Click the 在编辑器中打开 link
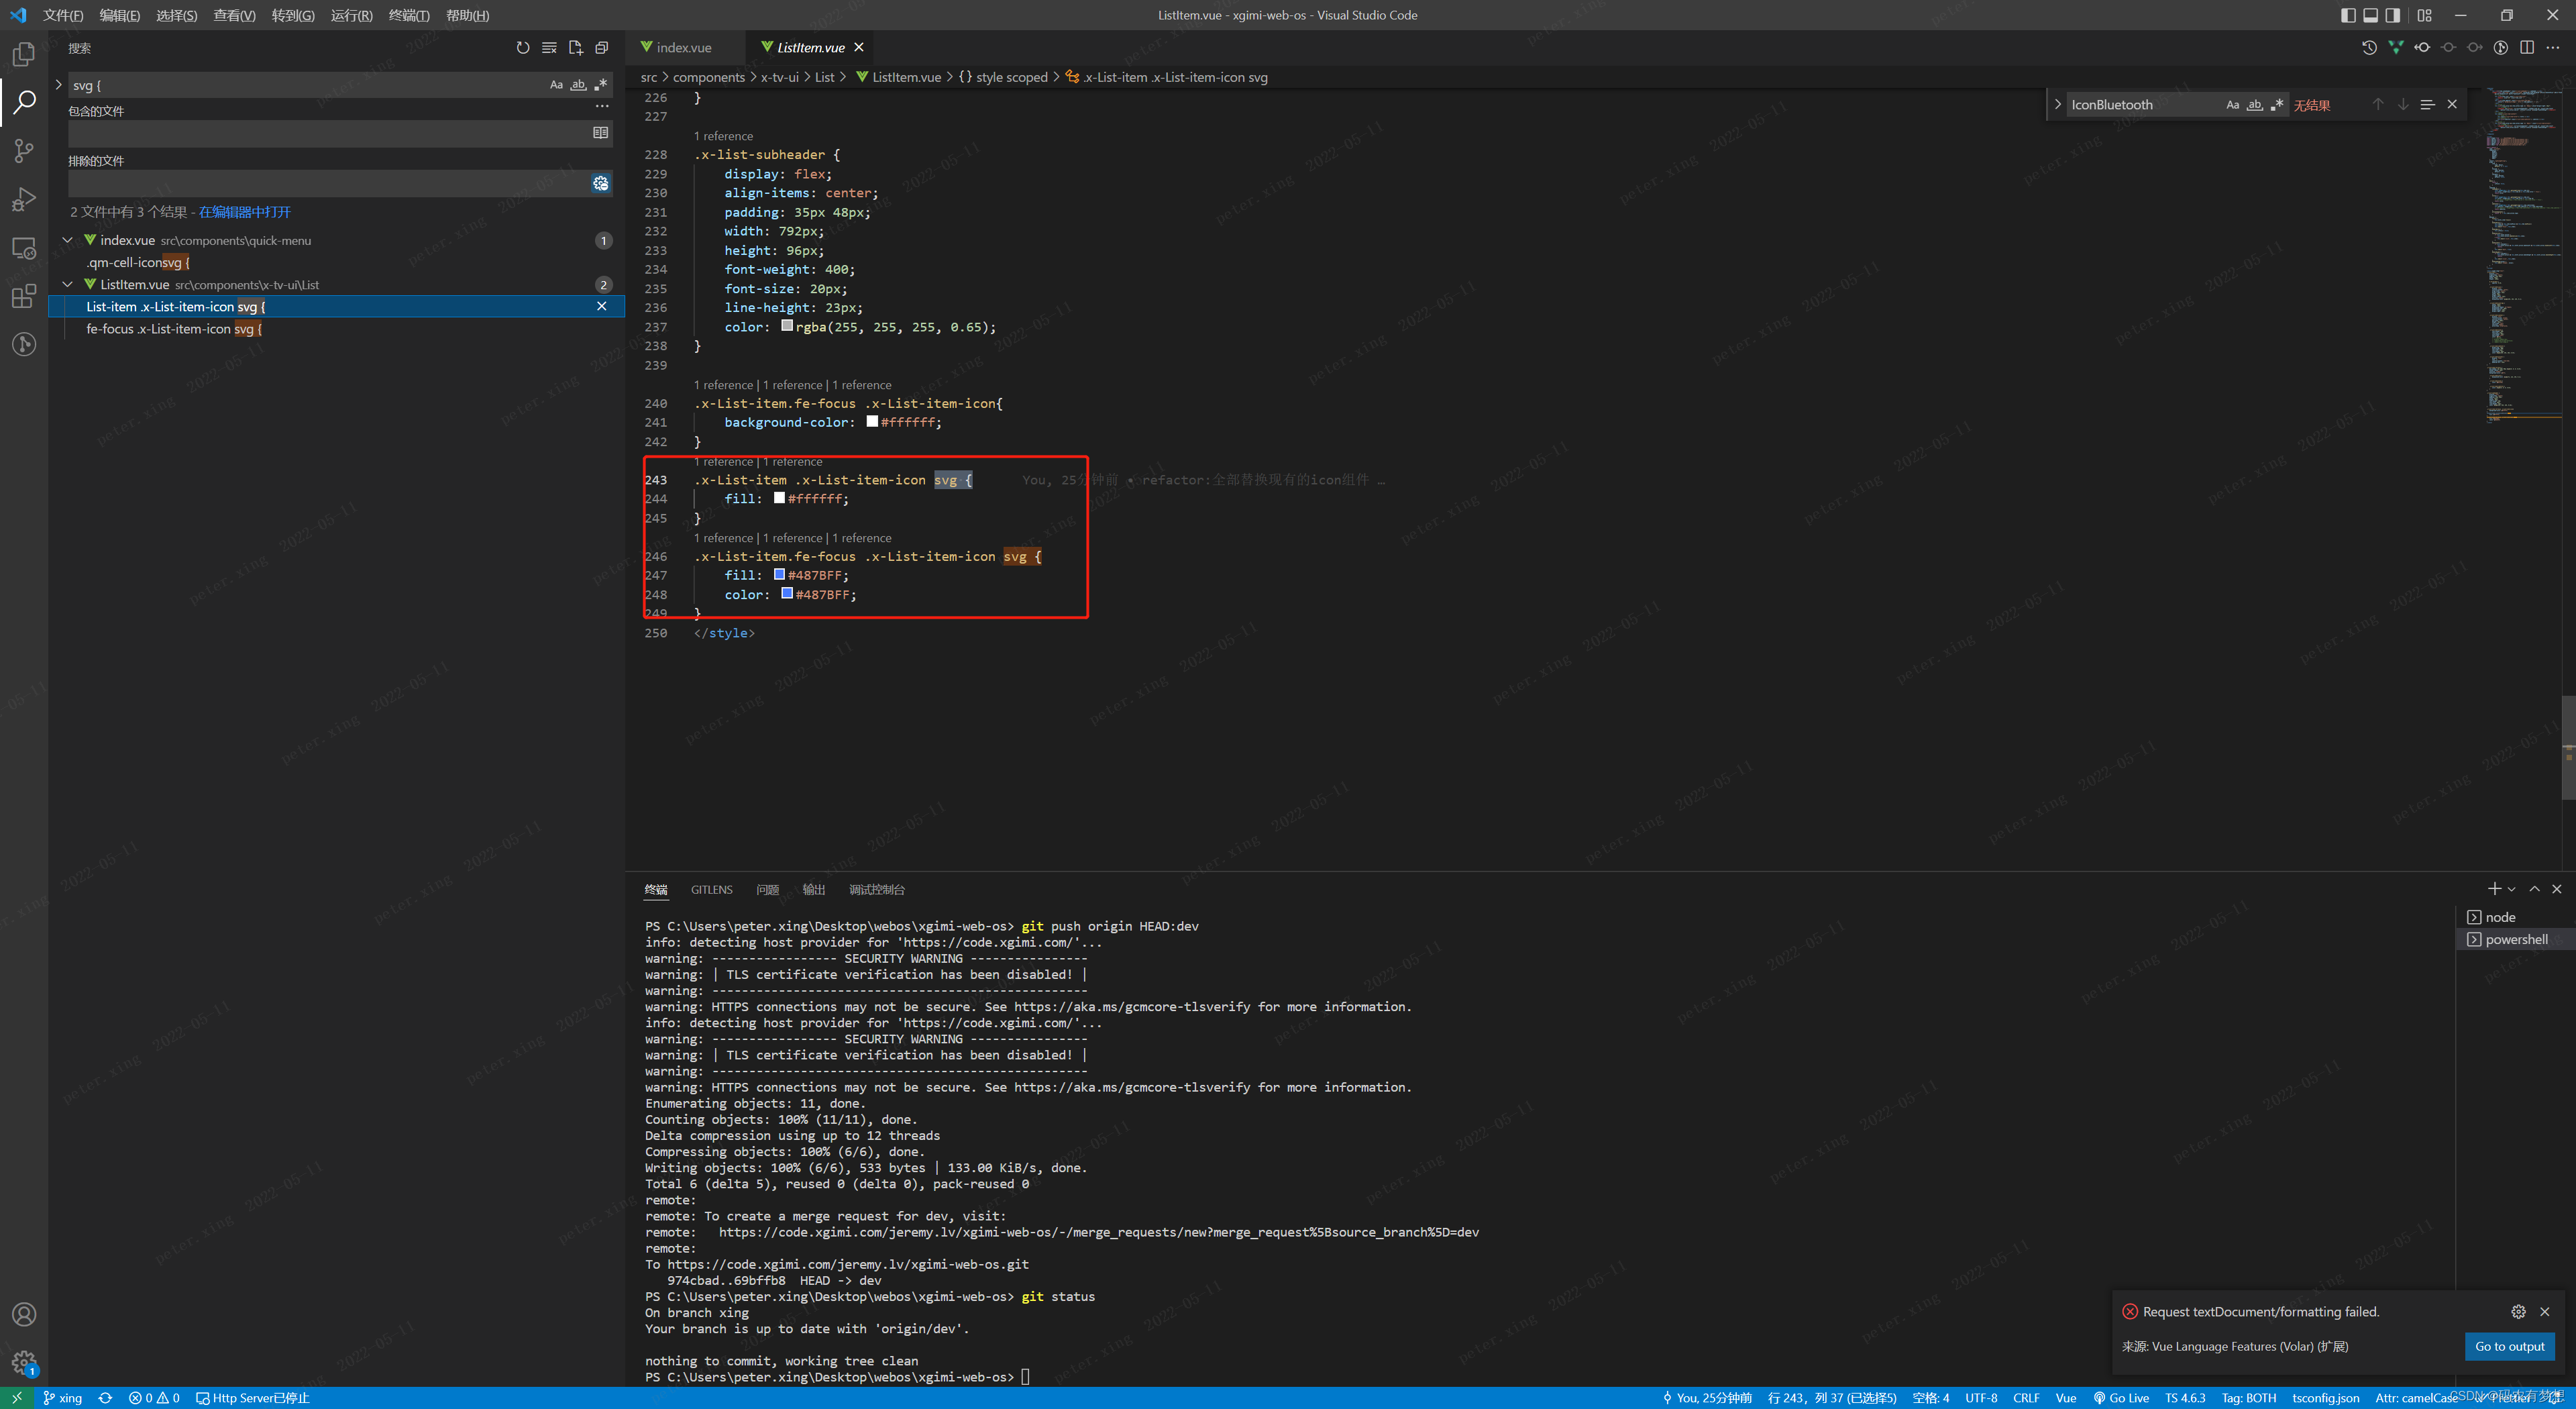Screen dimensions: 2576x1409 click(244, 212)
